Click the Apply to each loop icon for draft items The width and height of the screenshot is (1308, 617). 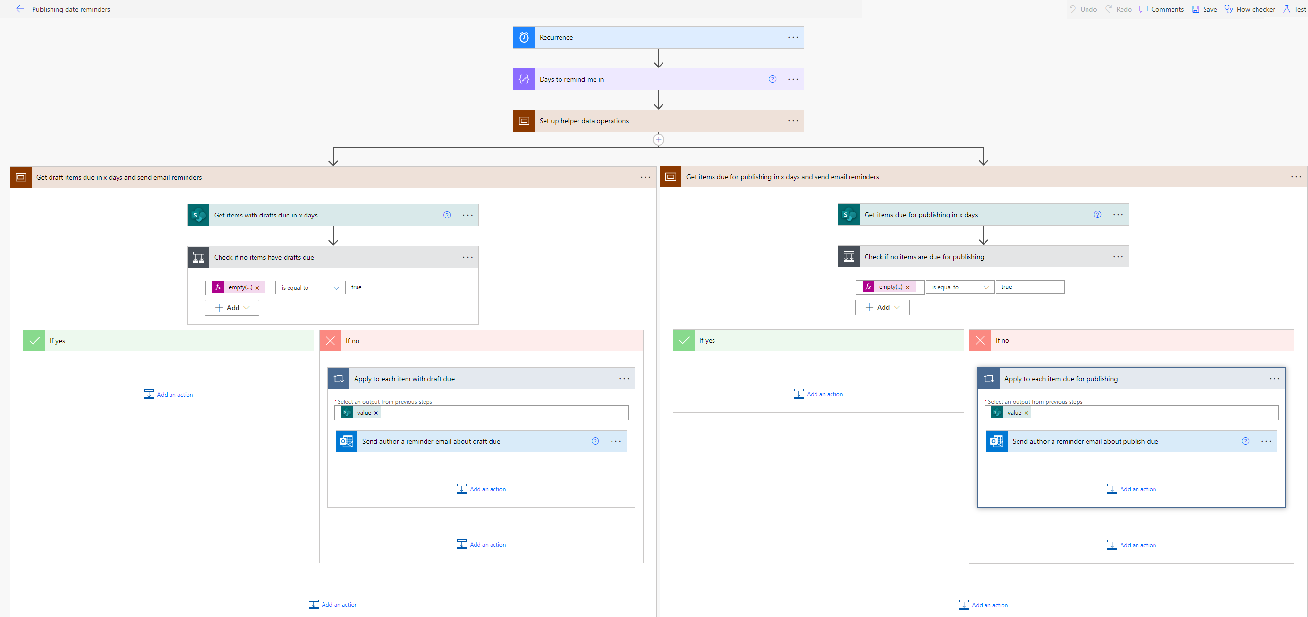pos(338,378)
